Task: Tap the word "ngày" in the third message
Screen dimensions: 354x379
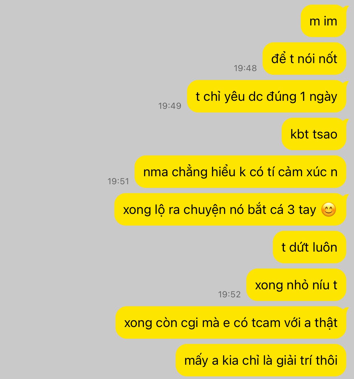Action: [323, 97]
